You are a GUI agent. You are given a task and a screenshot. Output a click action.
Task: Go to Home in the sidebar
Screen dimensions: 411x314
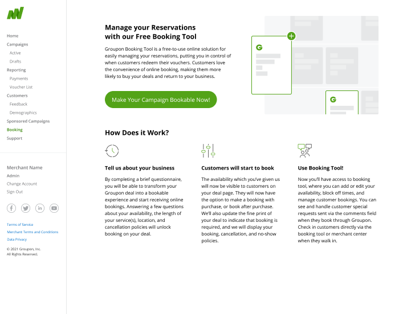[x=13, y=36]
